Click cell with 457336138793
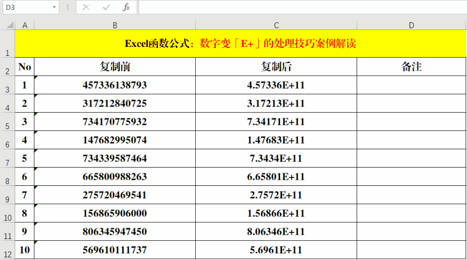This screenshot has width=467, height=260. 115,85
